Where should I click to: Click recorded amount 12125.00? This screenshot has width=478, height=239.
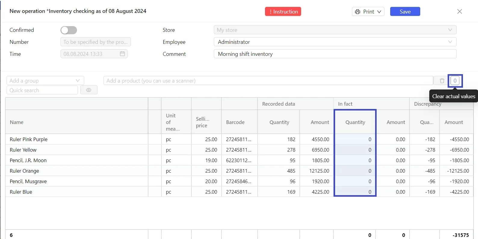319,171
